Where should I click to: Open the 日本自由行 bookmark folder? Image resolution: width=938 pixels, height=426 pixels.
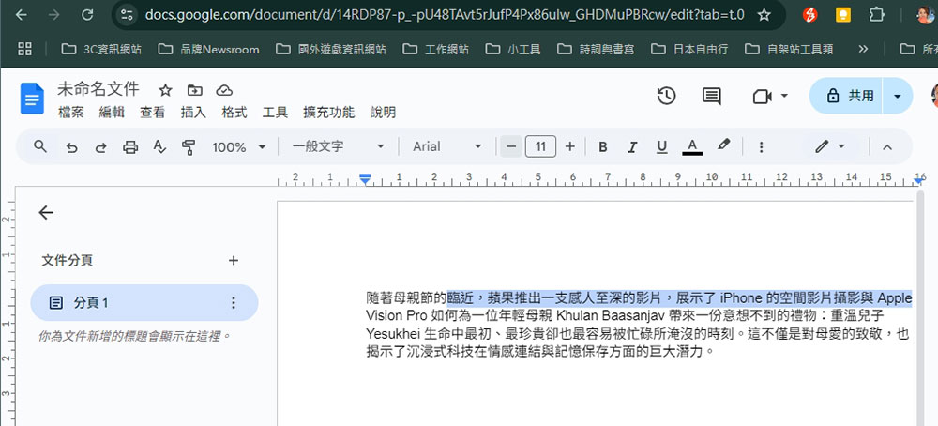click(689, 49)
